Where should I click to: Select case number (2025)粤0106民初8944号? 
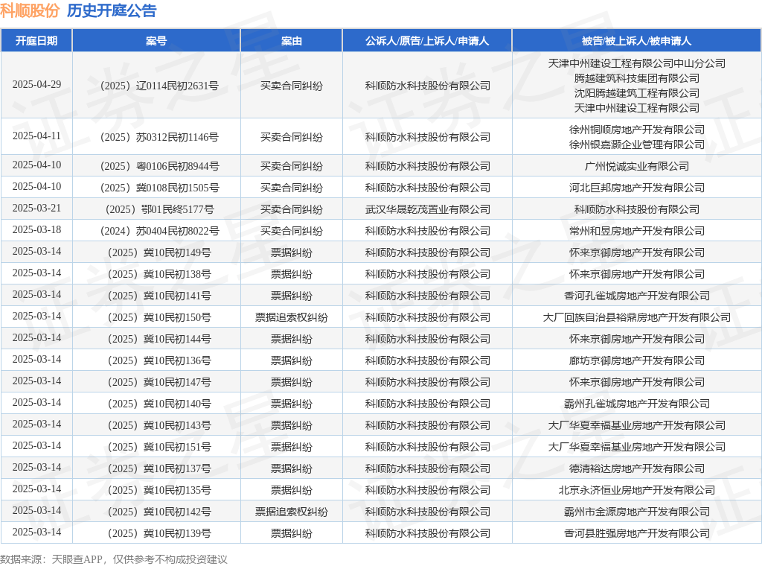click(x=159, y=166)
